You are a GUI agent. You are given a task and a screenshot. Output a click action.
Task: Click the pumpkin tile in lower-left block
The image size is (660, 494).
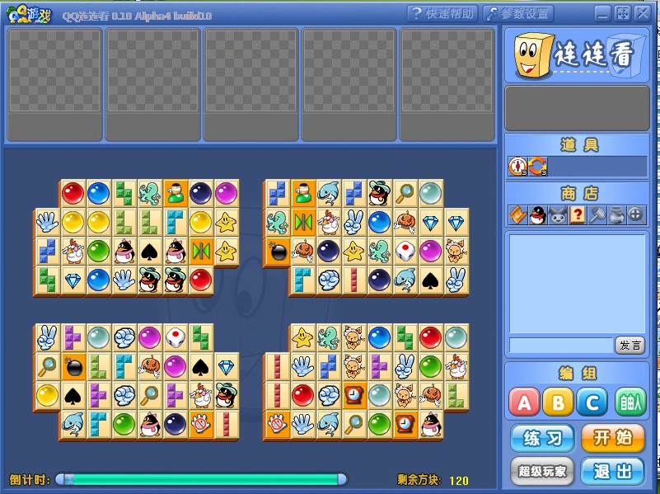[149, 367]
